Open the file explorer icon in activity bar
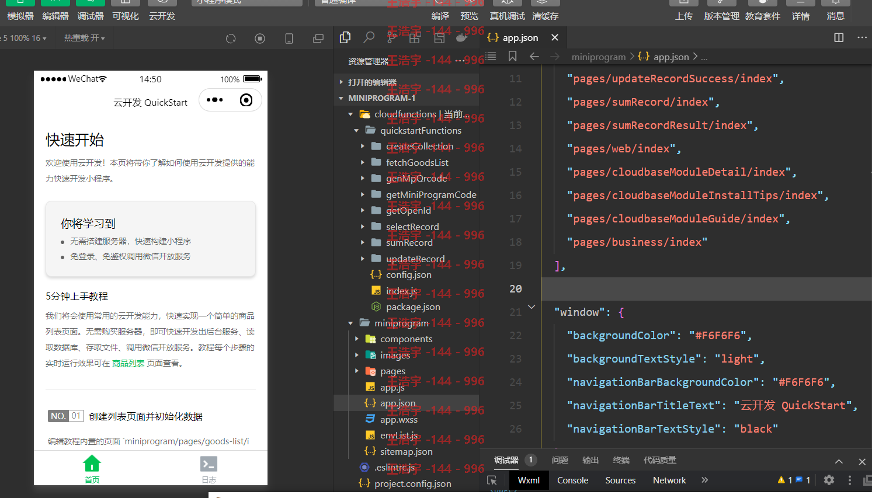The height and width of the screenshot is (498, 872). [x=345, y=37]
